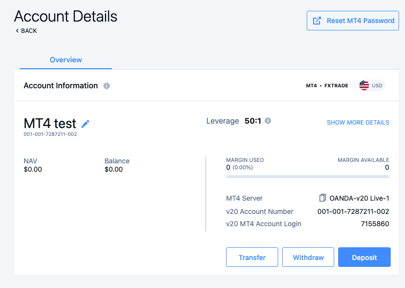Click the info icon next to Leverage 50:1
The height and width of the screenshot is (288, 405).
[268, 121]
